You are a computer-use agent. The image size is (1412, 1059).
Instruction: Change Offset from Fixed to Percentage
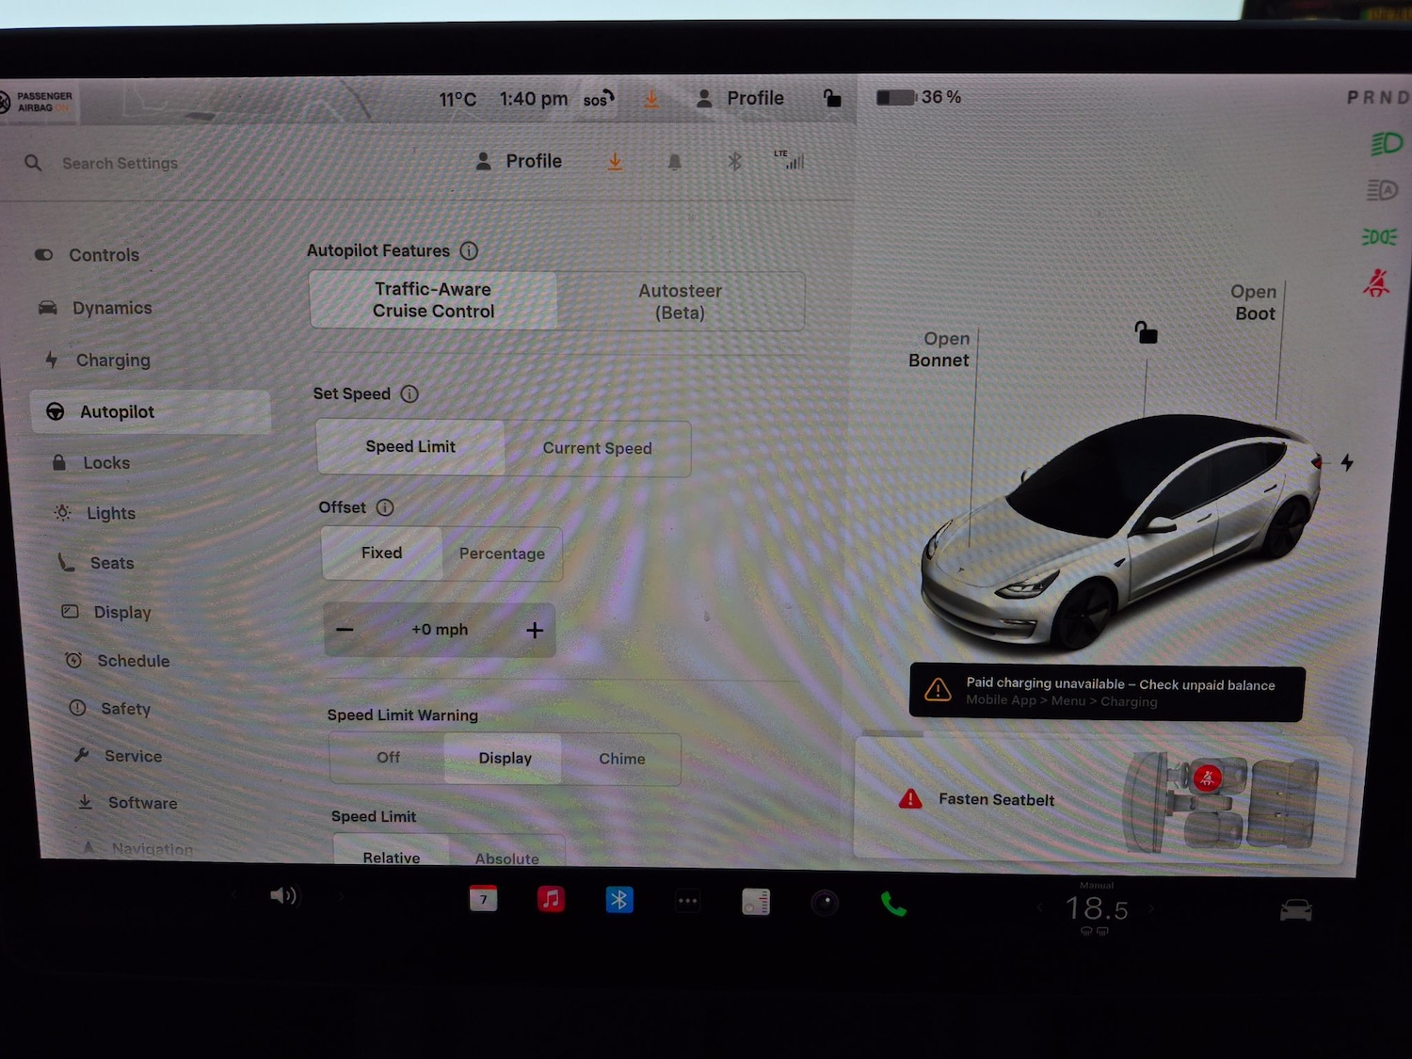pyautogui.click(x=502, y=554)
